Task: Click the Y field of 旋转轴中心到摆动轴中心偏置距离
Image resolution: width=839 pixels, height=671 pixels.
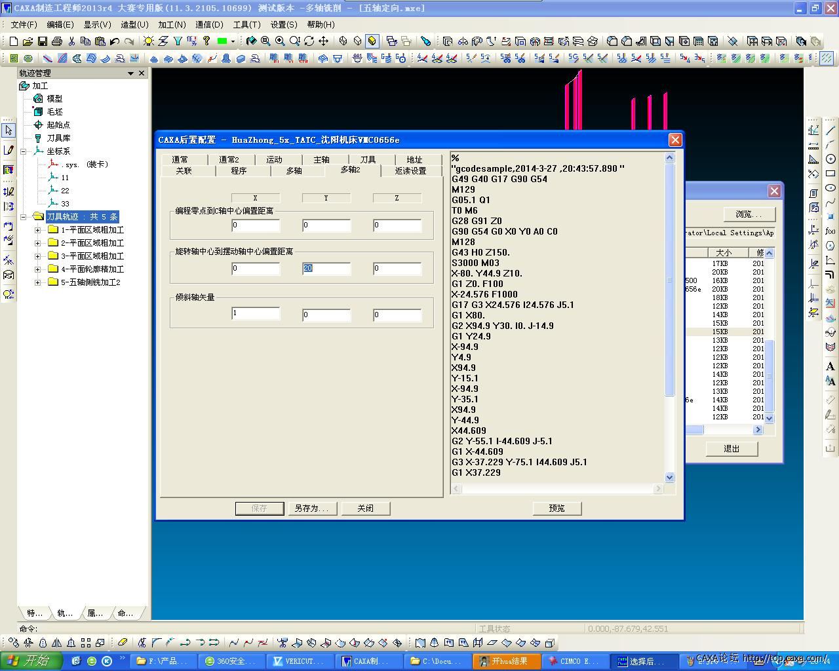Action: (326, 269)
